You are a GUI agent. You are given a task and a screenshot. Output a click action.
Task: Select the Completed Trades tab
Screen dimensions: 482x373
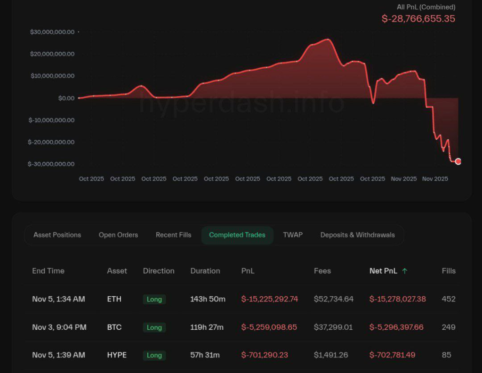pos(237,235)
